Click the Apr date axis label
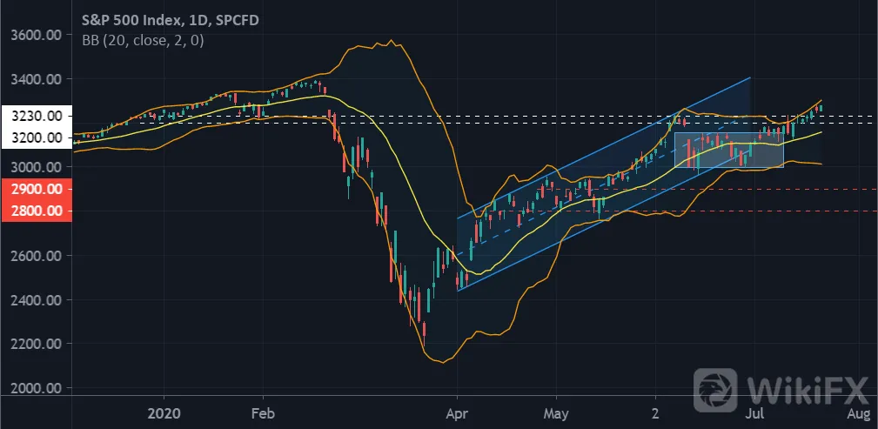878x429 pixels. [458, 414]
